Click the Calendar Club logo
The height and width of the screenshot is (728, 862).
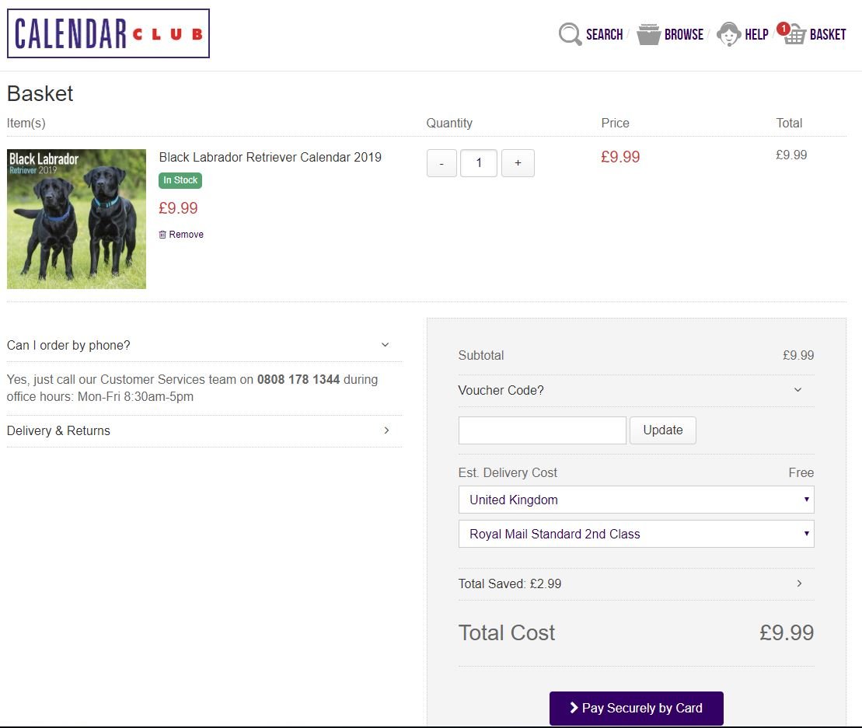click(x=108, y=33)
